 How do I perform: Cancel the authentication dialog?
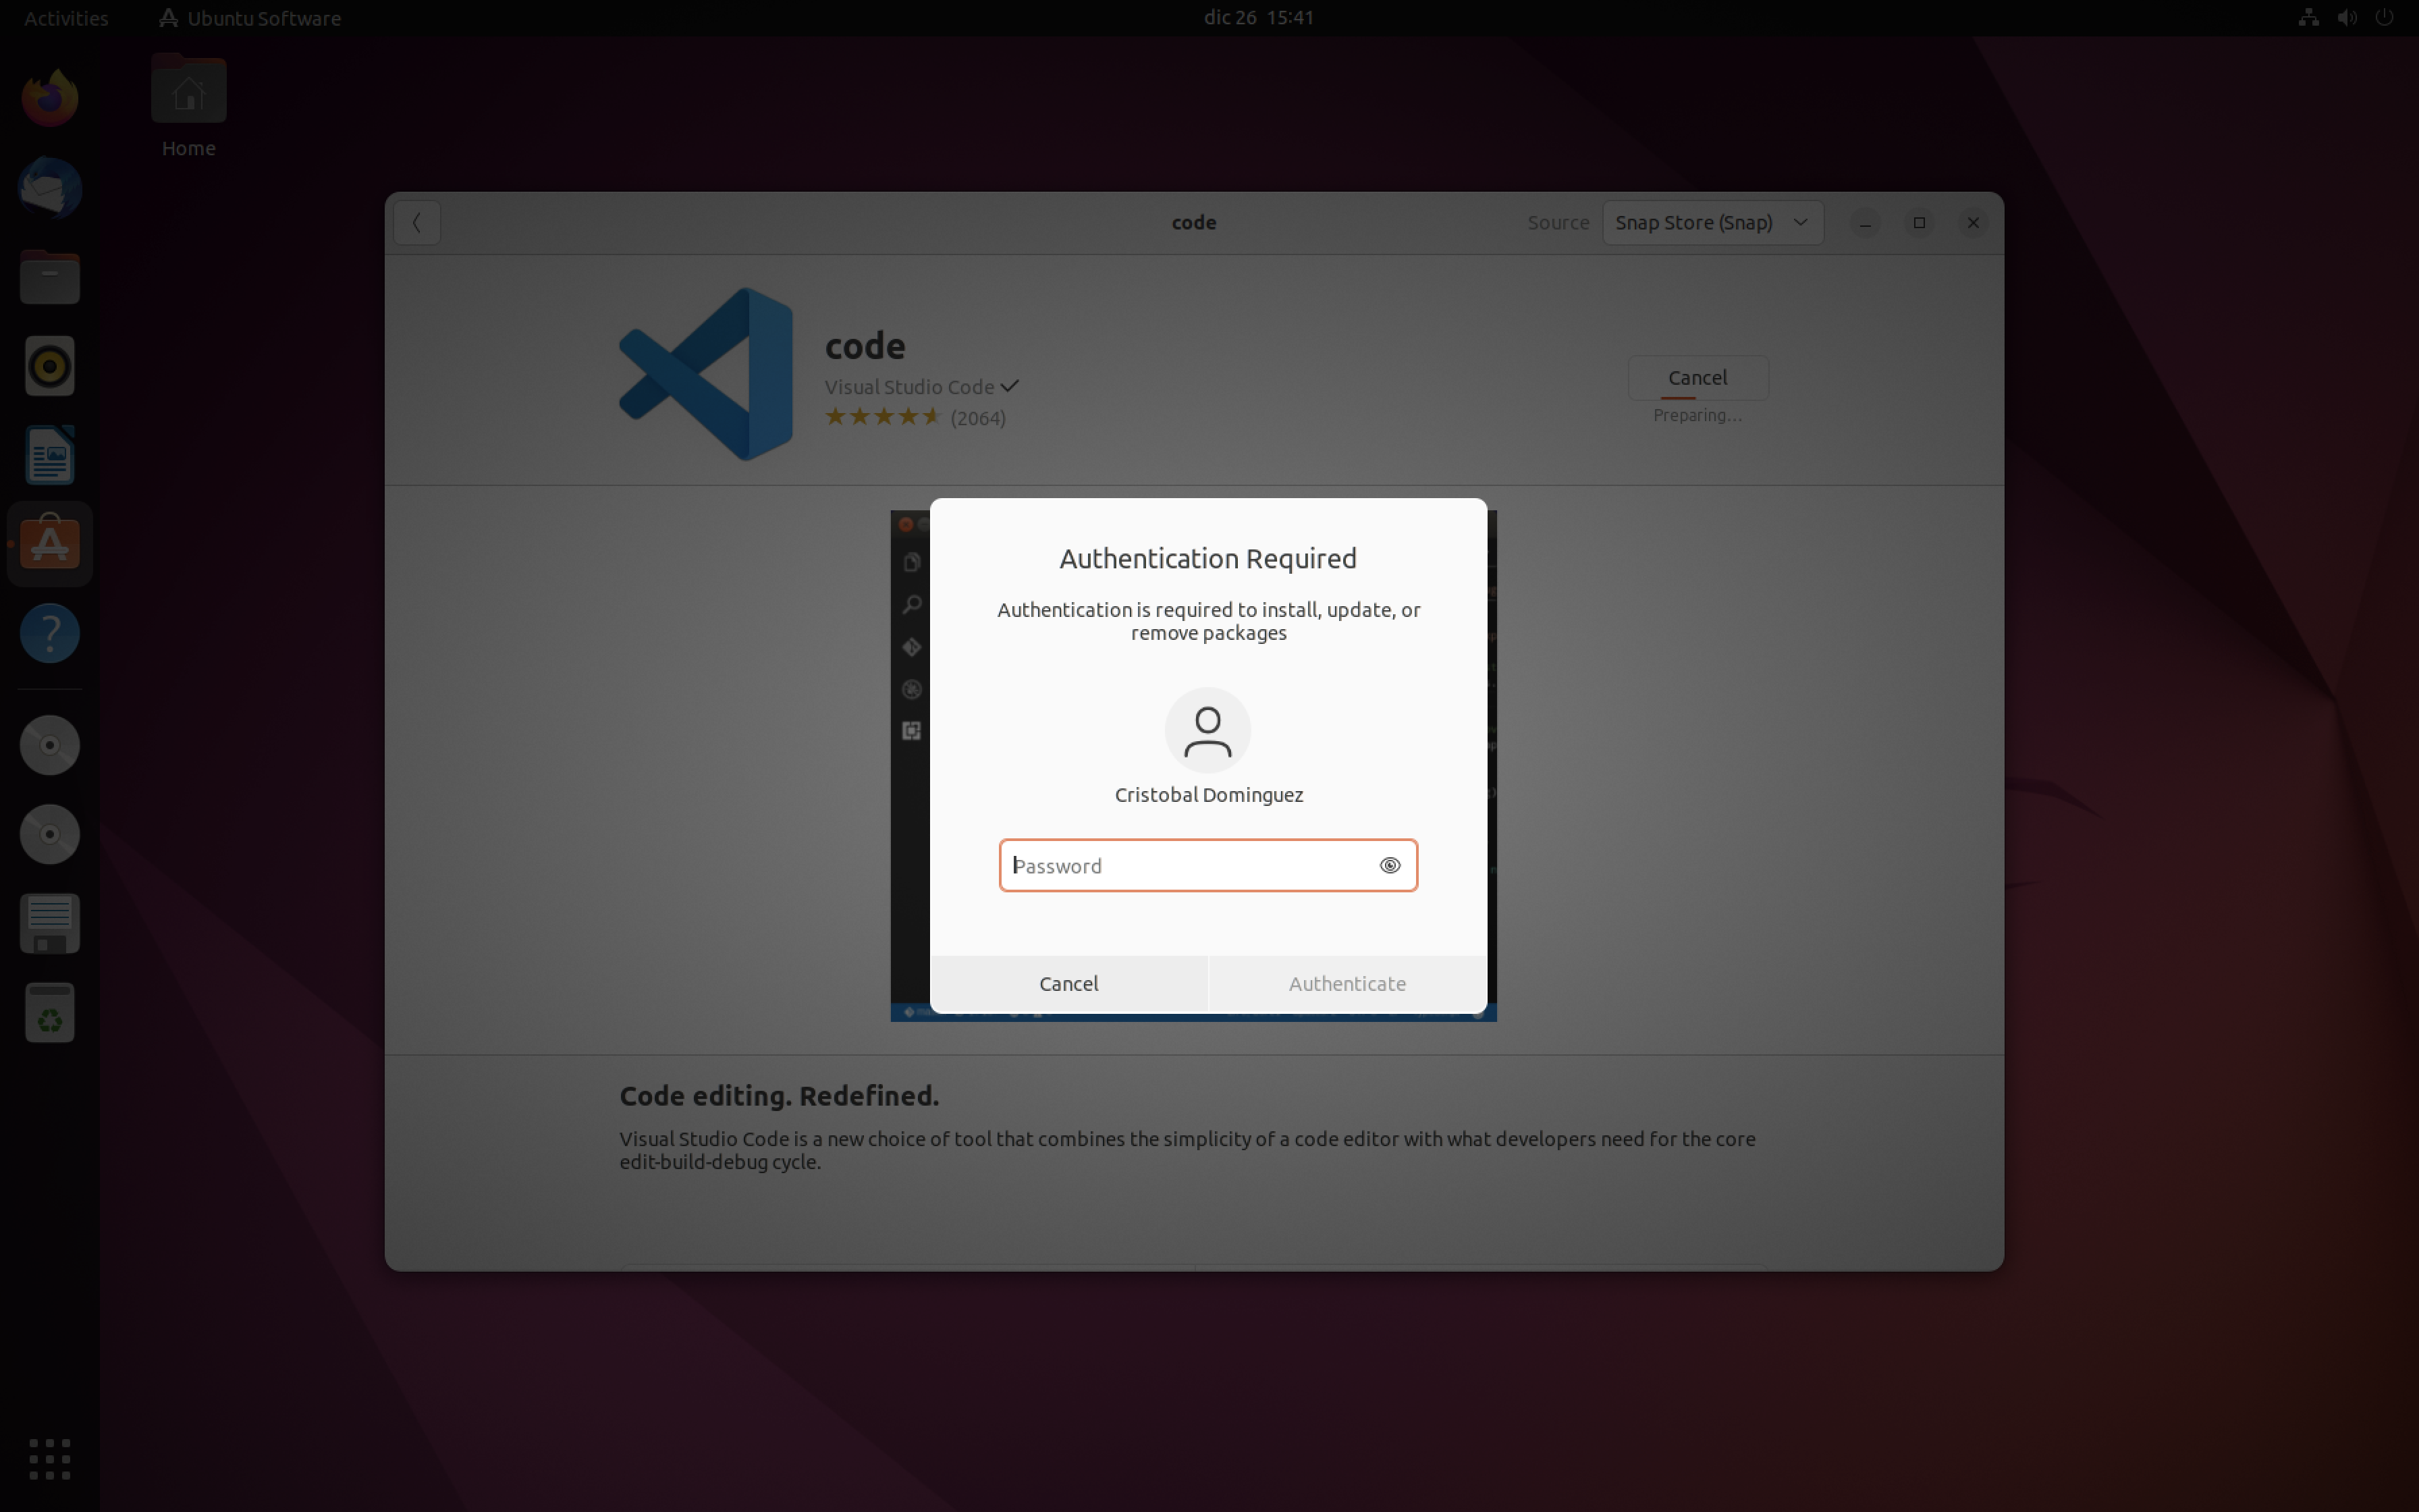(1068, 983)
